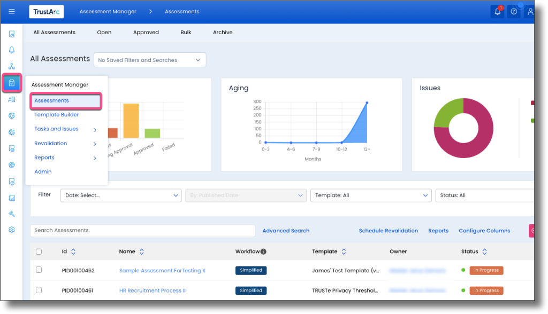Click the Assessment Manager clipboard sidebar icon
The width and height of the screenshot is (548, 314).
[12, 83]
